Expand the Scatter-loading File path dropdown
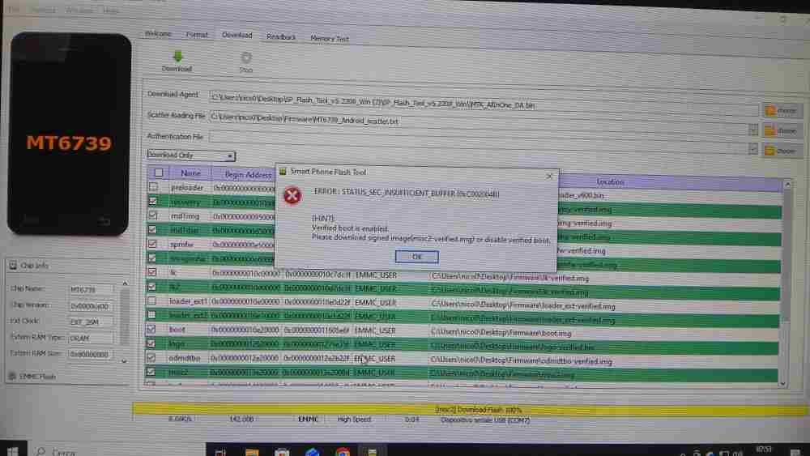The height and width of the screenshot is (456, 810). coord(752,130)
